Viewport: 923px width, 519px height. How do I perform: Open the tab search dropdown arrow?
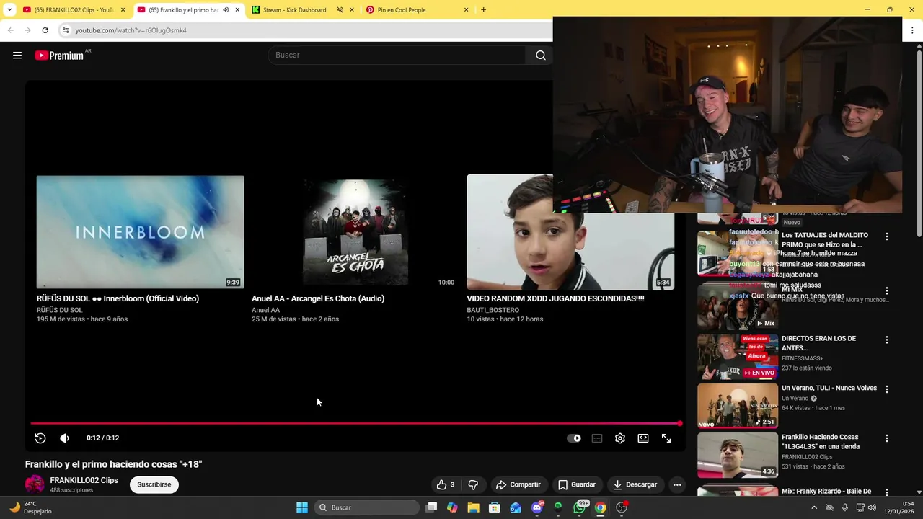coord(9,10)
